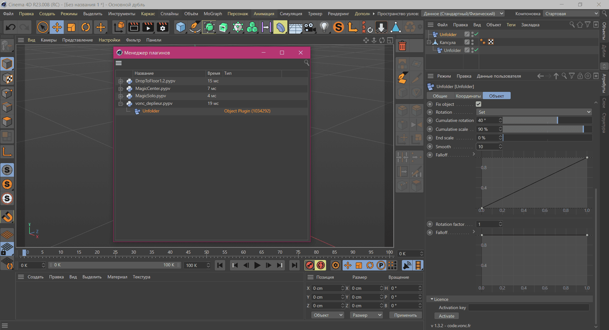Toggle Rotation factor animation dot
Screen dimensions: 609x330
[x=430, y=224]
